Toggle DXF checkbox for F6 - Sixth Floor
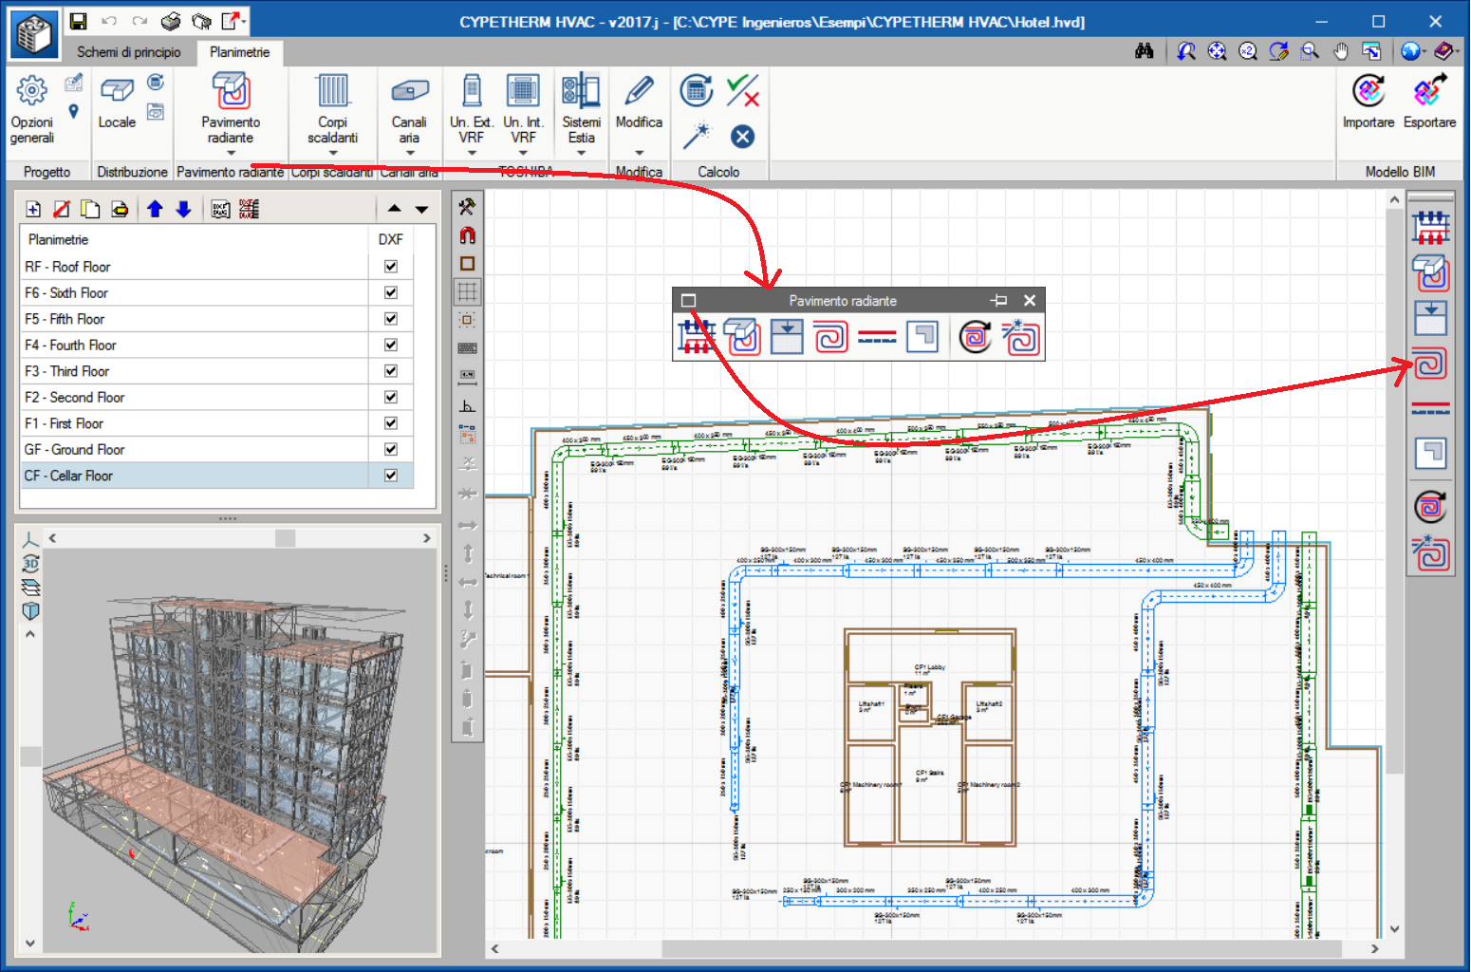 coord(391,292)
